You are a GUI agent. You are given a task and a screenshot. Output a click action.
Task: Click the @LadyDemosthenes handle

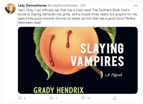62,5
